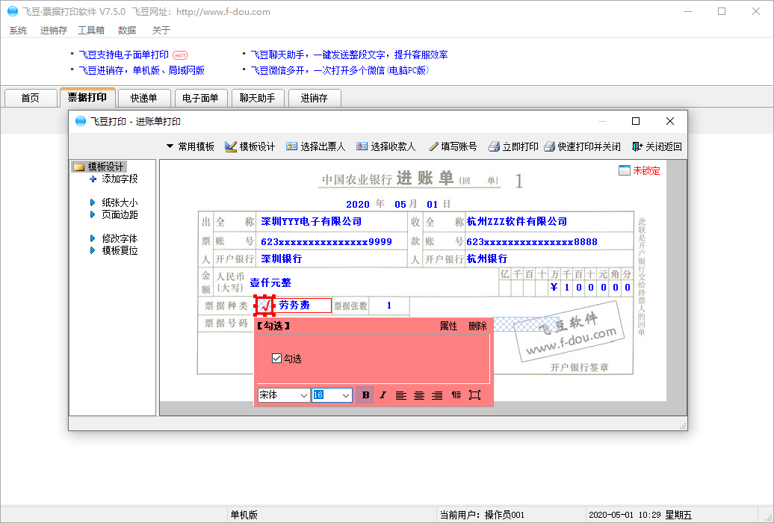
Task: Switch to the 电子面单 tab
Action: (x=200, y=98)
